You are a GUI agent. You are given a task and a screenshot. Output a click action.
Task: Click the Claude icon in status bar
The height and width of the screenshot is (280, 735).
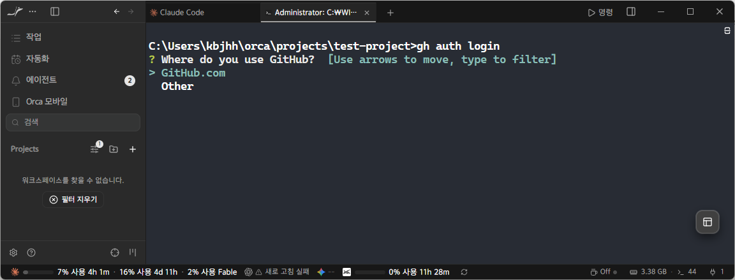[x=15, y=272]
